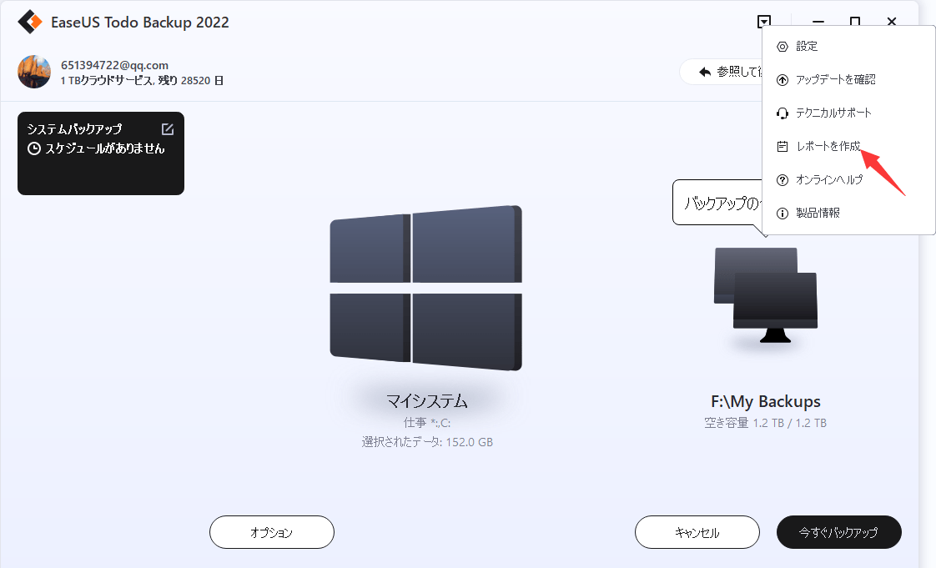Click スケジュールがありません schedule text
The height and width of the screenshot is (568, 936).
[105, 148]
